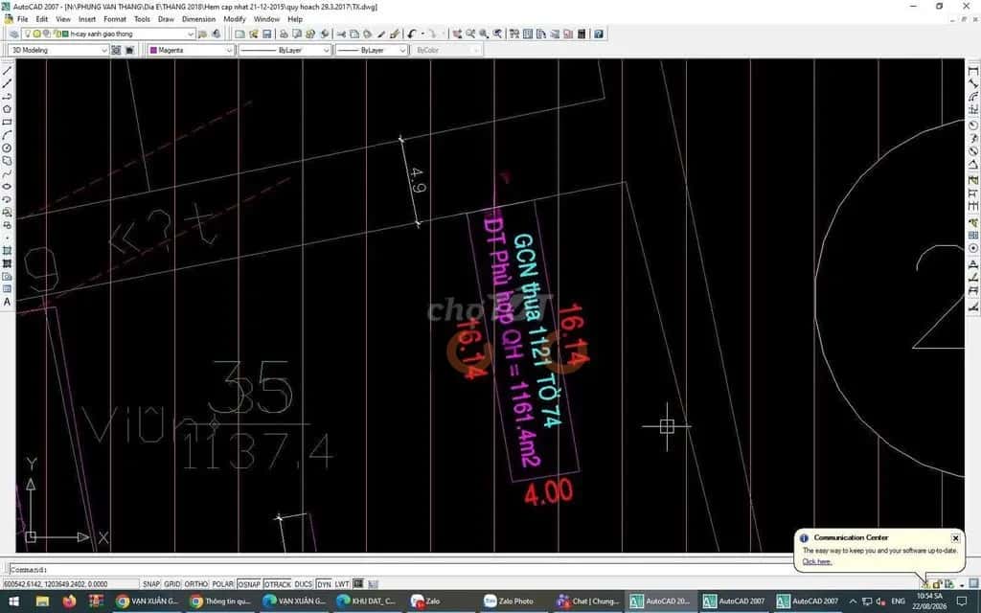Open the Draw menu
Image resolution: width=981 pixels, height=613 pixels.
[166, 19]
